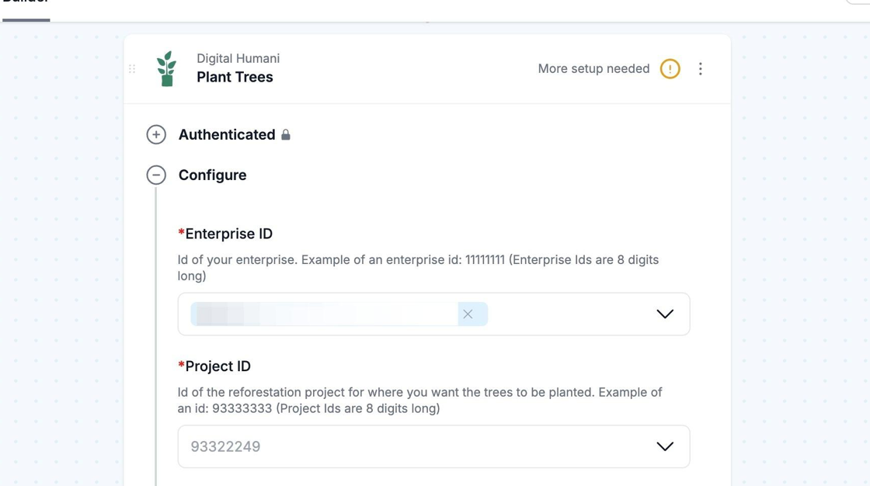This screenshot has height=486, width=870.
Task: Click the Plant Trees step title
Action: [235, 77]
